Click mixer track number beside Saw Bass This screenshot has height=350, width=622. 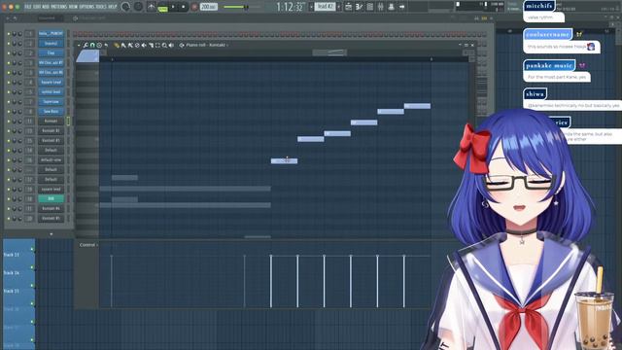pyautogui.click(x=29, y=112)
